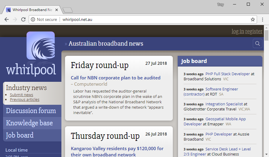Click the Thursday round-up heading
Image resolution: width=269 pixels, height=157 pixels.
click(x=105, y=136)
